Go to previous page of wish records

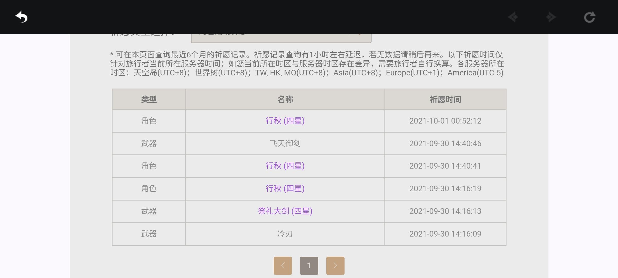283,265
